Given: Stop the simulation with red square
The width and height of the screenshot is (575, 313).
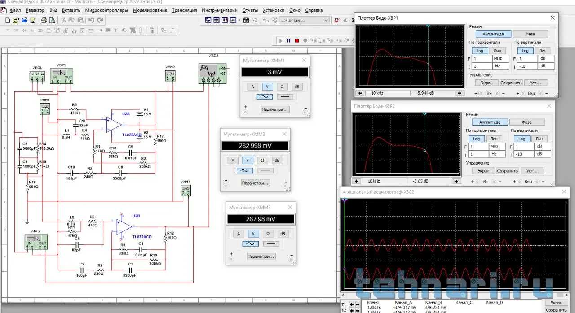Looking at the screenshot, I should [x=297, y=41].
